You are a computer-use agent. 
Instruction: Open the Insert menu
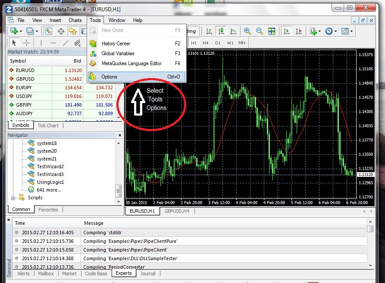(55, 20)
